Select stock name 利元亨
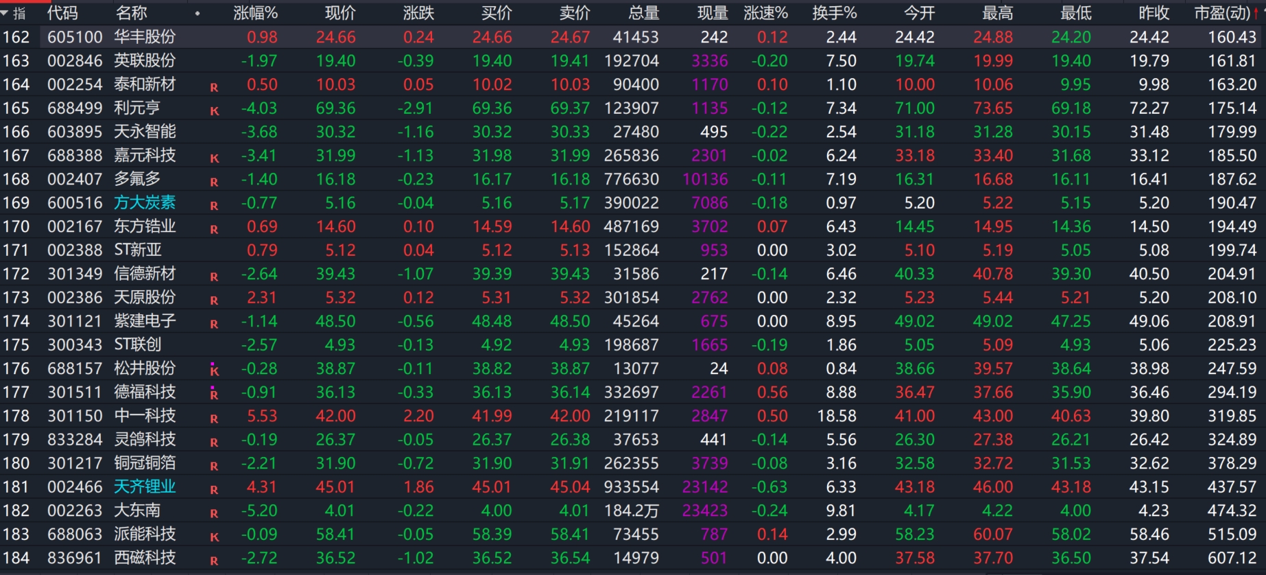Screen dimensions: 1266x575 pyautogui.click(x=137, y=108)
